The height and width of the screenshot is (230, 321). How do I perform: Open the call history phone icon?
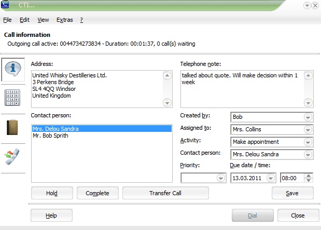pyautogui.click(x=12, y=156)
